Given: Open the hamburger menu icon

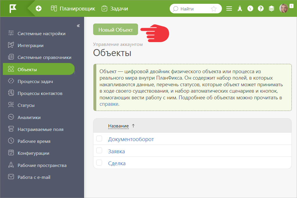Looking at the screenshot, I should click(229, 8).
